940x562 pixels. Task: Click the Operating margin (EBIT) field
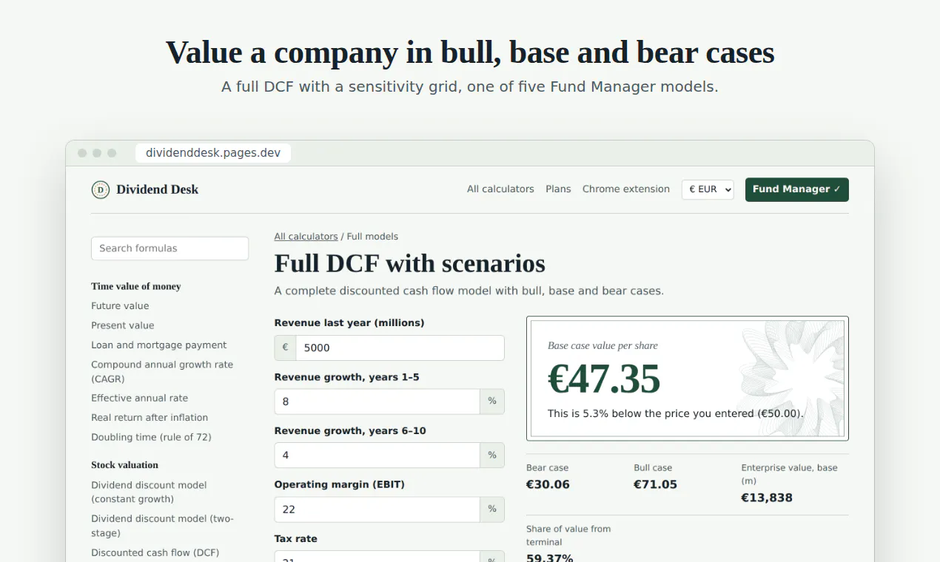point(377,509)
